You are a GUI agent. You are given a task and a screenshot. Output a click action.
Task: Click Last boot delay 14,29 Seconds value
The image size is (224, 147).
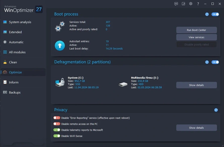tap(114, 49)
